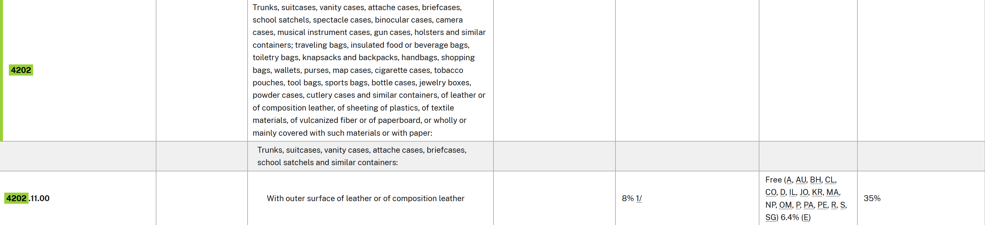Viewport: 985px width, 225px height.
Task: Open footnote 1/ beside the 8% rate
Action: coord(638,198)
